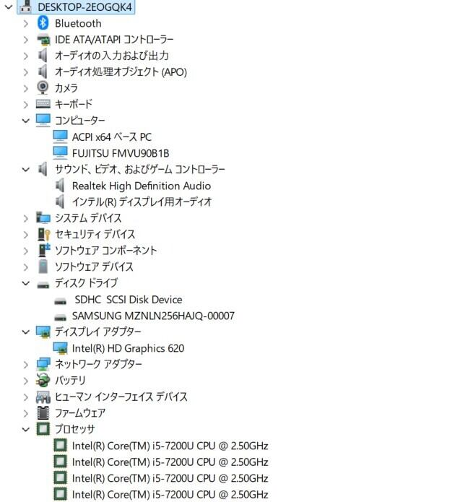460x502 pixels.
Task: Expand IDE ATA/ATAPI コントローラー category
Action: click(x=26, y=40)
